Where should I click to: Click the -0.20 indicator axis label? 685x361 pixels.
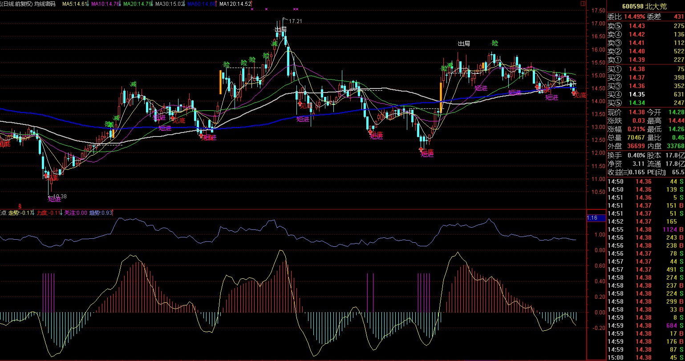tap(599, 328)
